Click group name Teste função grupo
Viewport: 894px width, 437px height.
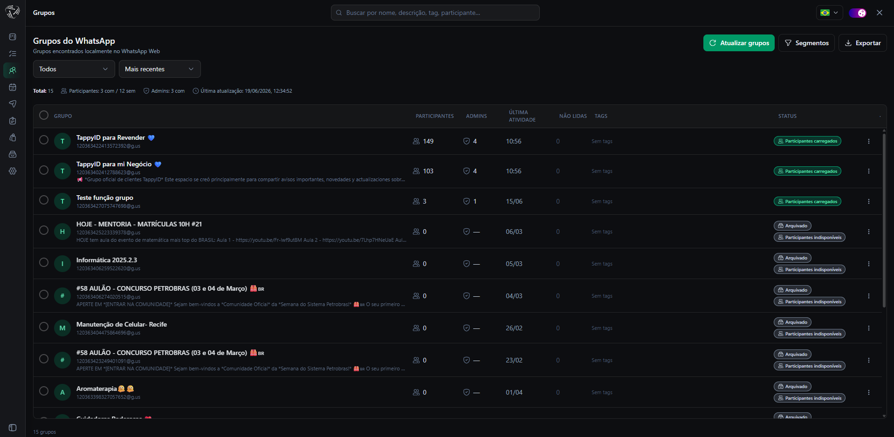click(x=105, y=198)
